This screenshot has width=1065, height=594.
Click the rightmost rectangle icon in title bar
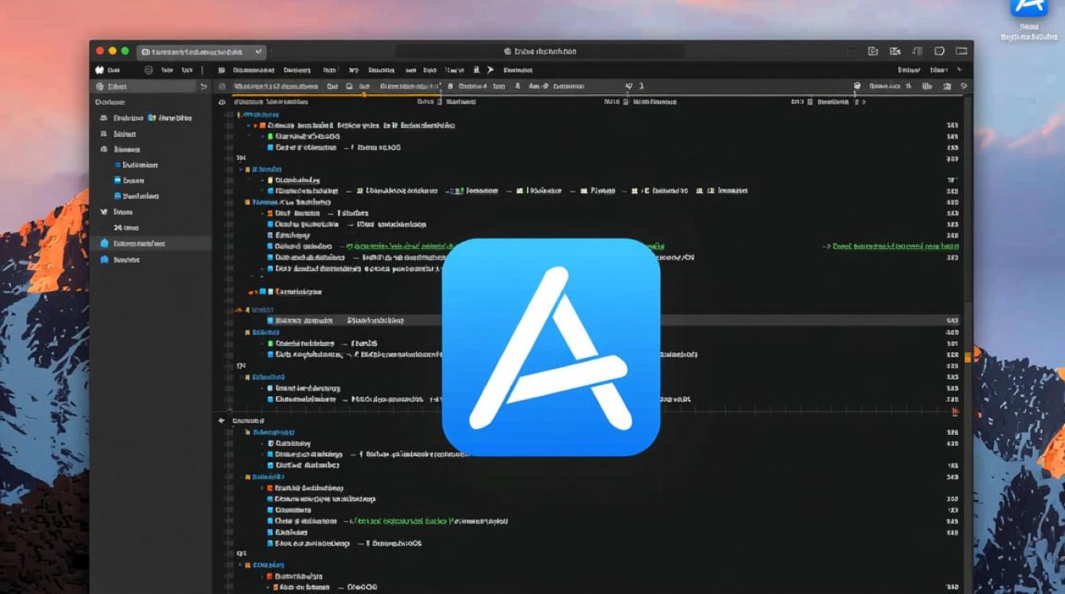coord(961,51)
